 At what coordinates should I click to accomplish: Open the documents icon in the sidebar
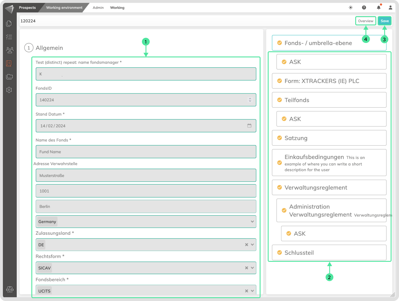click(x=9, y=23)
